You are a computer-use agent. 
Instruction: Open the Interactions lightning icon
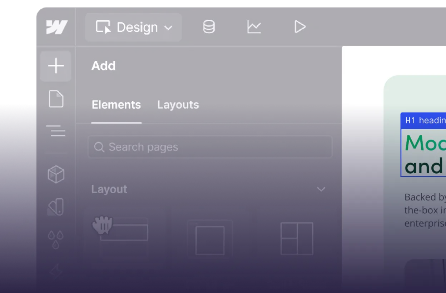click(56, 270)
